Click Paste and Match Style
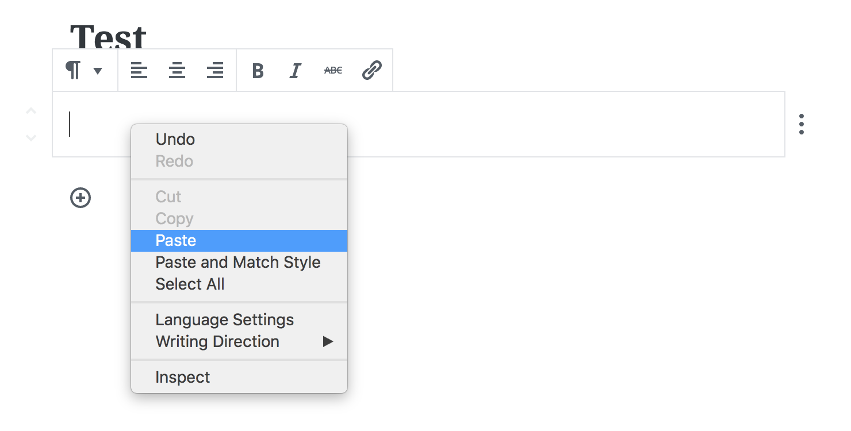 239,263
